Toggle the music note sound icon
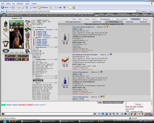The height and width of the screenshot is (123, 154). [117, 114]
